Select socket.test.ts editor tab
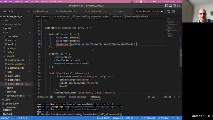This screenshot has height=120, width=213. (x=146, y=11)
